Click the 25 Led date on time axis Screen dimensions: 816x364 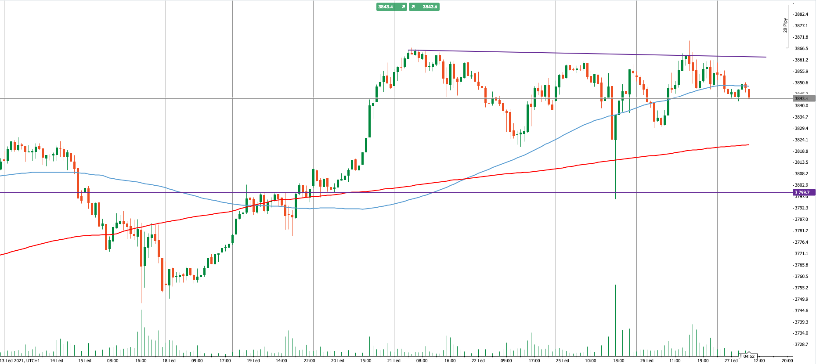(562, 361)
